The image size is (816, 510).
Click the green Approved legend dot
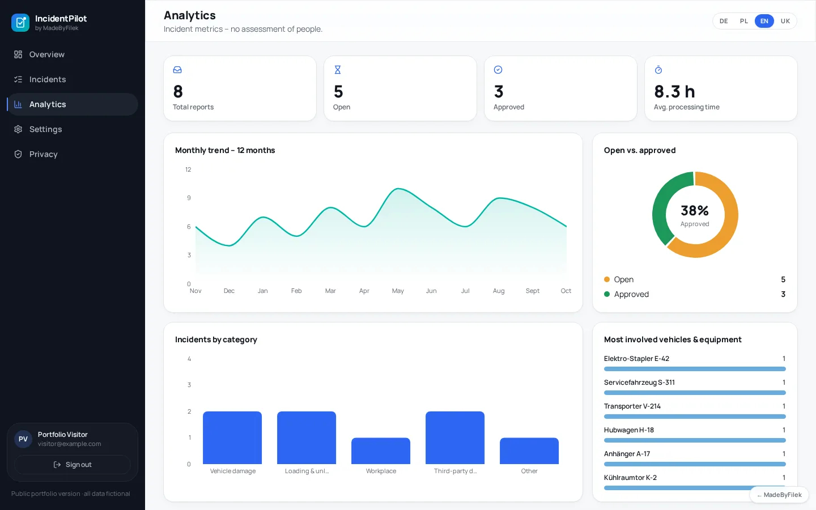point(607,294)
